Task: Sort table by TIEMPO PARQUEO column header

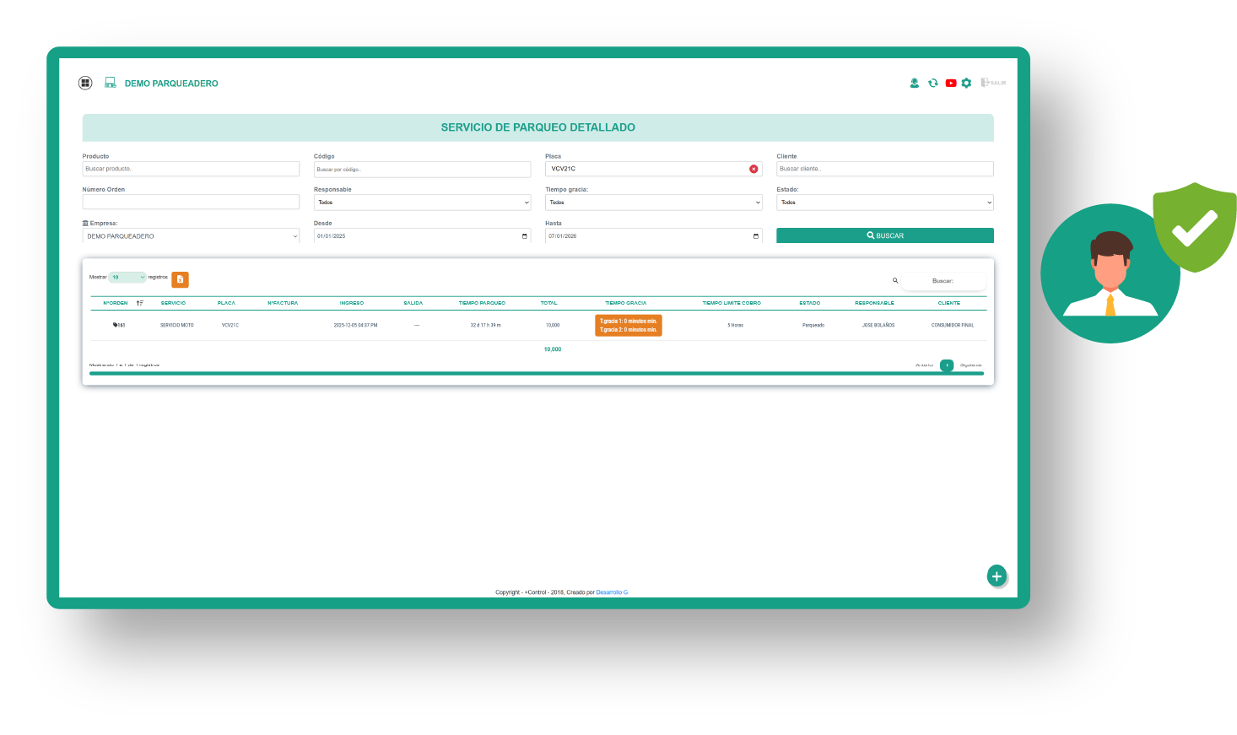Action: pyautogui.click(x=482, y=303)
